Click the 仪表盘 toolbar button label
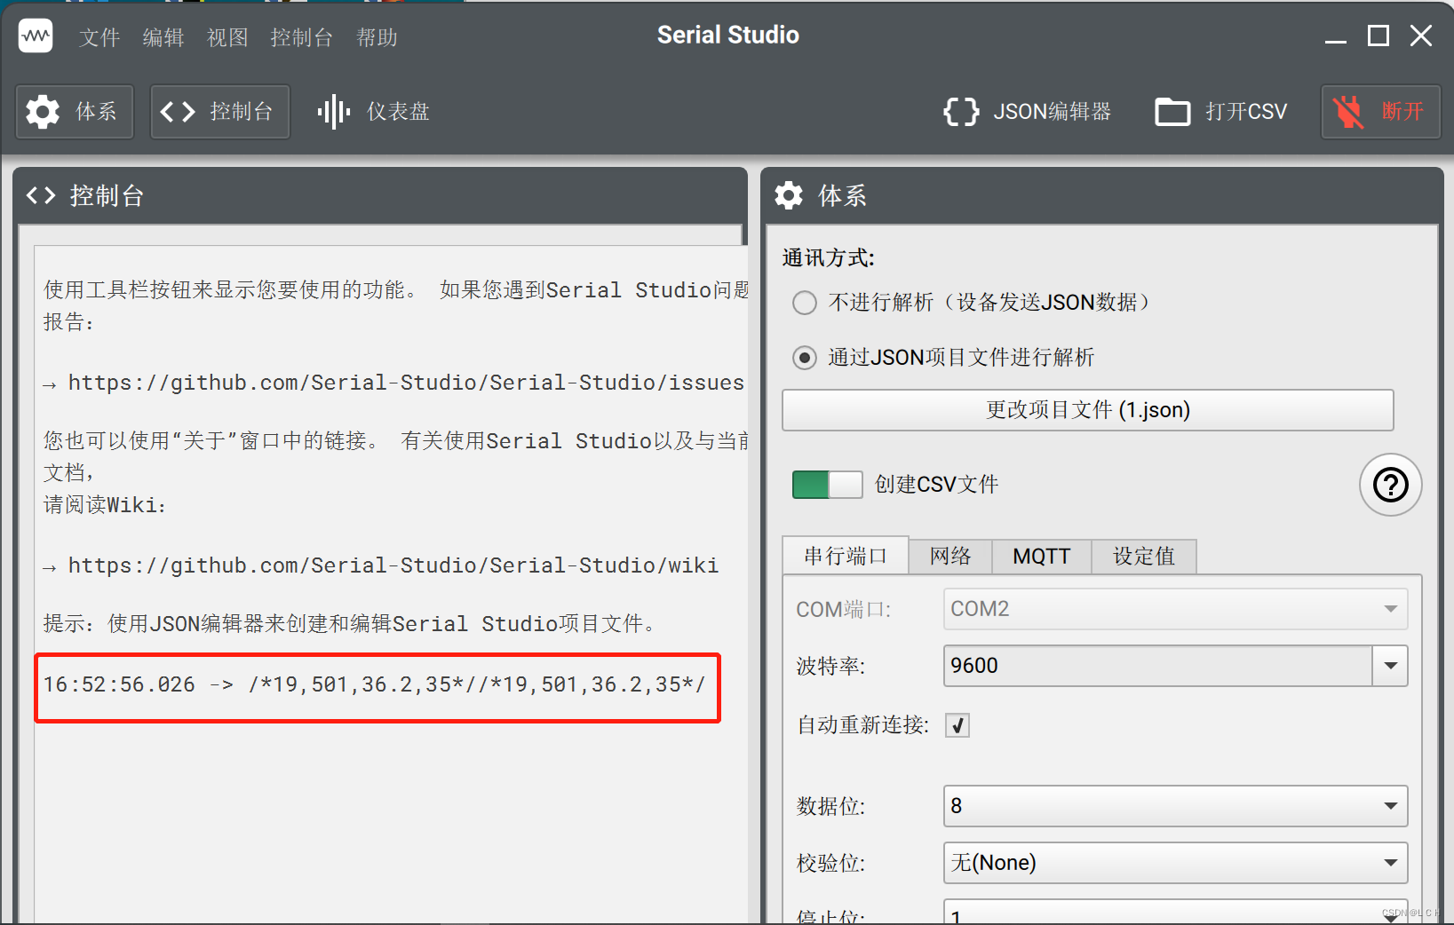This screenshot has width=1454, height=925. (x=399, y=112)
